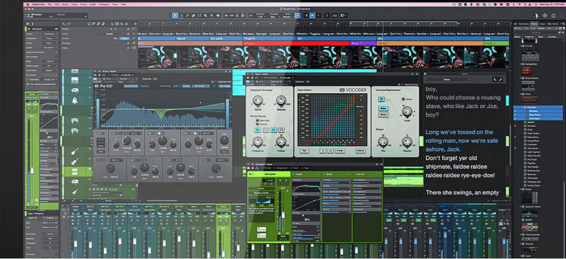566x259 pixels.
Task: Click the Freeze button in the Vocoder
Action: [x=340, y=151]
